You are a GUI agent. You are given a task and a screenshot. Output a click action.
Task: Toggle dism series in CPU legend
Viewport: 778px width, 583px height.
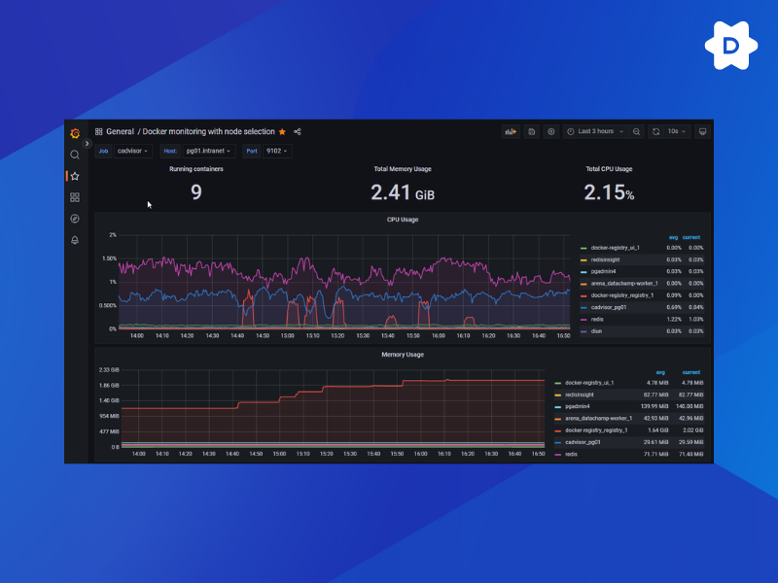coord(596,331)
